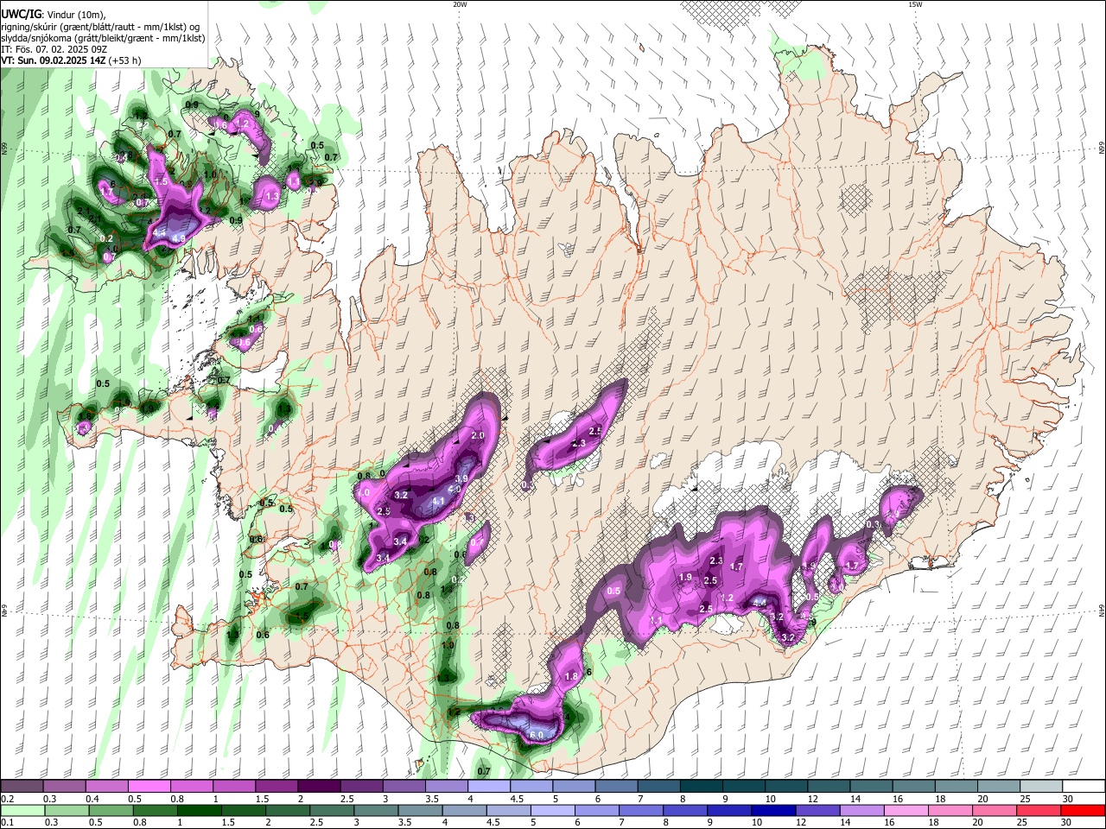Select the '4.4' value in southeast snow band
The height and width of the screenshot is (829, 1106).
(x=760, y=603)
